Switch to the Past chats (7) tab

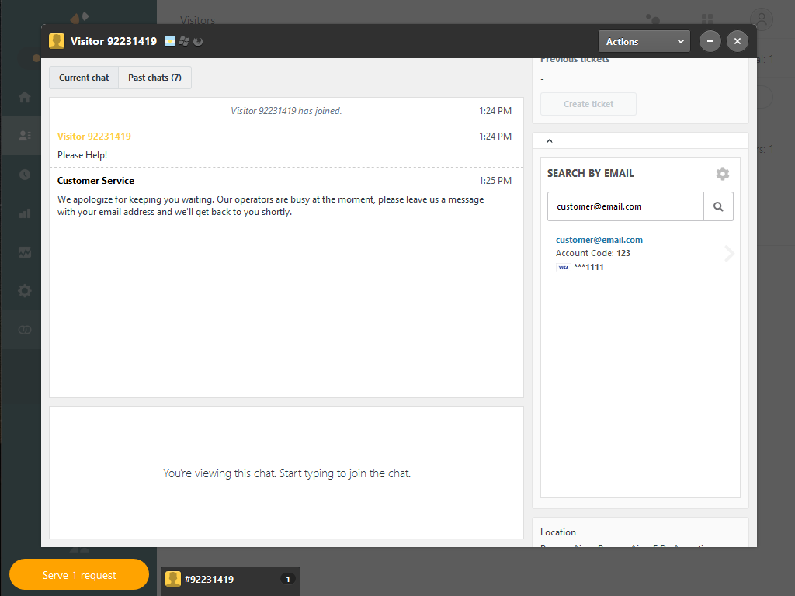(154, 78)
